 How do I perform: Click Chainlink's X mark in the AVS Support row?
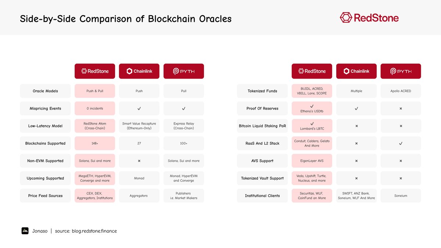click(x=356, y=161)
